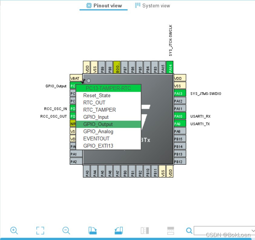
Task: Click the USART1_RX signal label
Action: tap(200, 116)
